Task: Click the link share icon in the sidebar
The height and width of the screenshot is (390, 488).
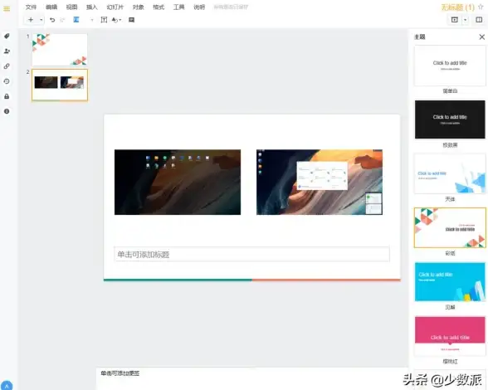Action: pyautogui.click(x=7, y=66)
